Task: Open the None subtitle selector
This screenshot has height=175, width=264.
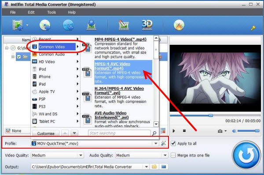Action: click(17, 131)
